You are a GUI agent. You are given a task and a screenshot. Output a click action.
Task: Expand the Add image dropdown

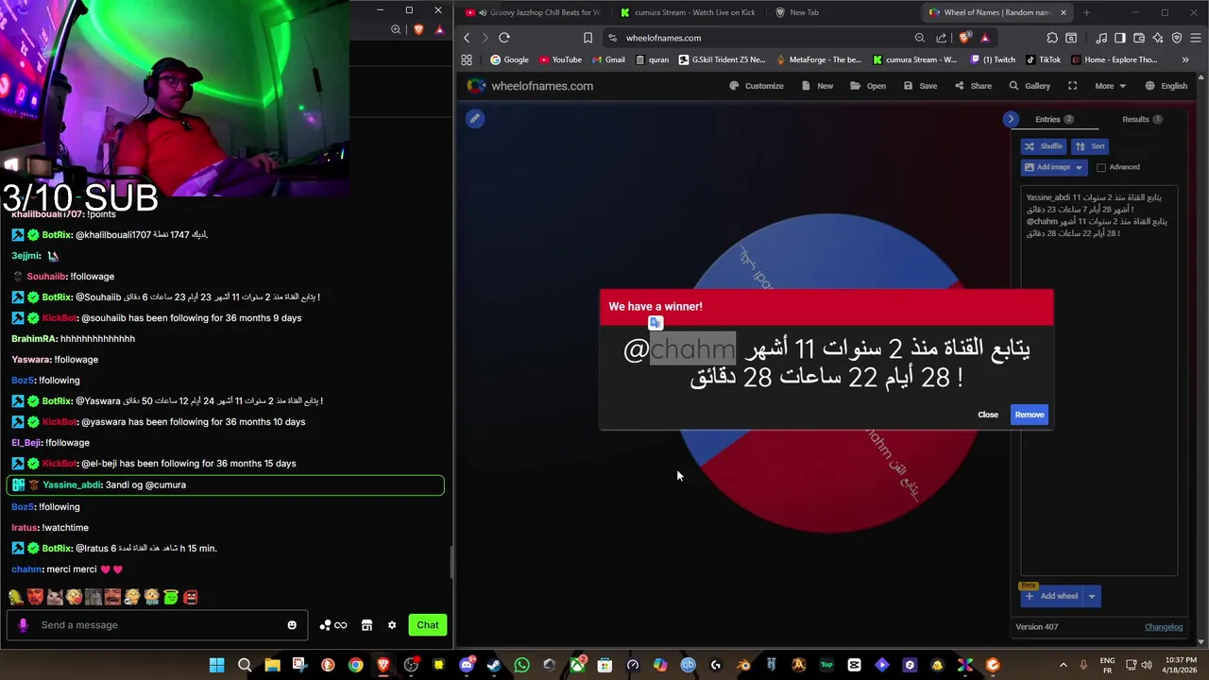point(1079,167)
